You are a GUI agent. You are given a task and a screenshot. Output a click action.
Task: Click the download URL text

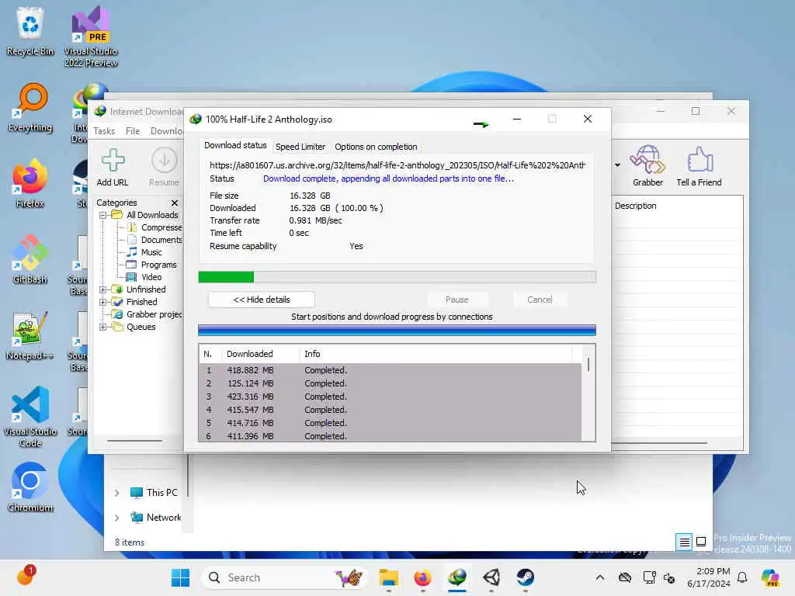pyautogui.click(x=397, y=165)
